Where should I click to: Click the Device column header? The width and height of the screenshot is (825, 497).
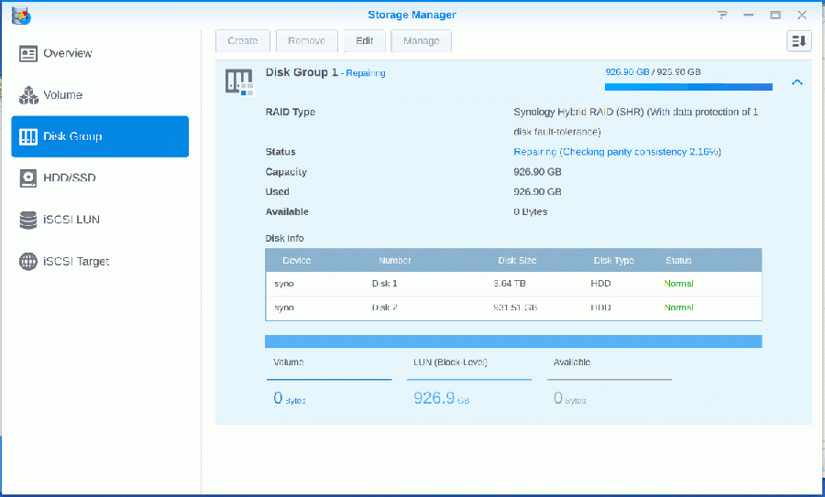[x=297, y=261]
